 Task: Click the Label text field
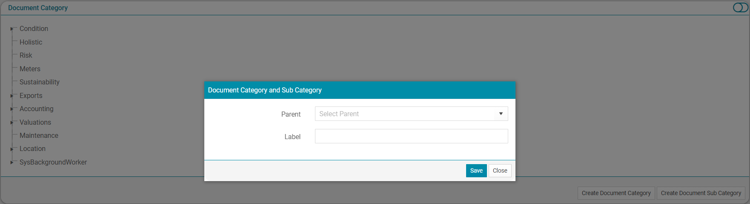click(411, 136)
